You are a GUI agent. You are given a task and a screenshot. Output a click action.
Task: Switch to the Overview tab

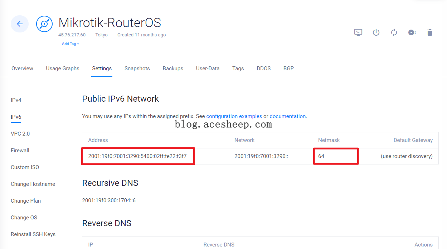[22, 68]
